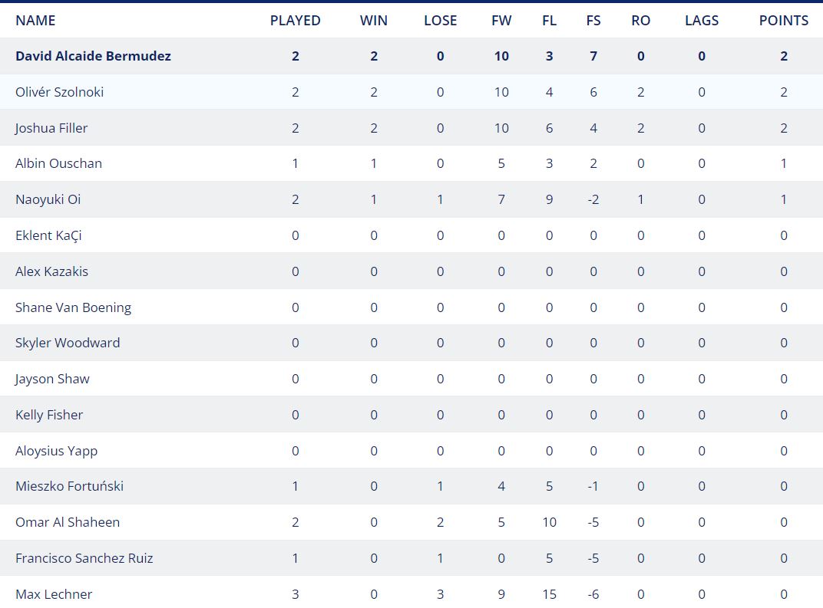Select Shane Van Boening entry

tap(73, 307)
